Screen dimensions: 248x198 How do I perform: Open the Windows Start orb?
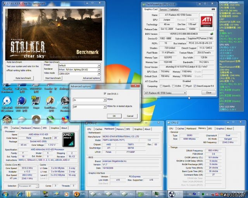click(x=5, y=193)
